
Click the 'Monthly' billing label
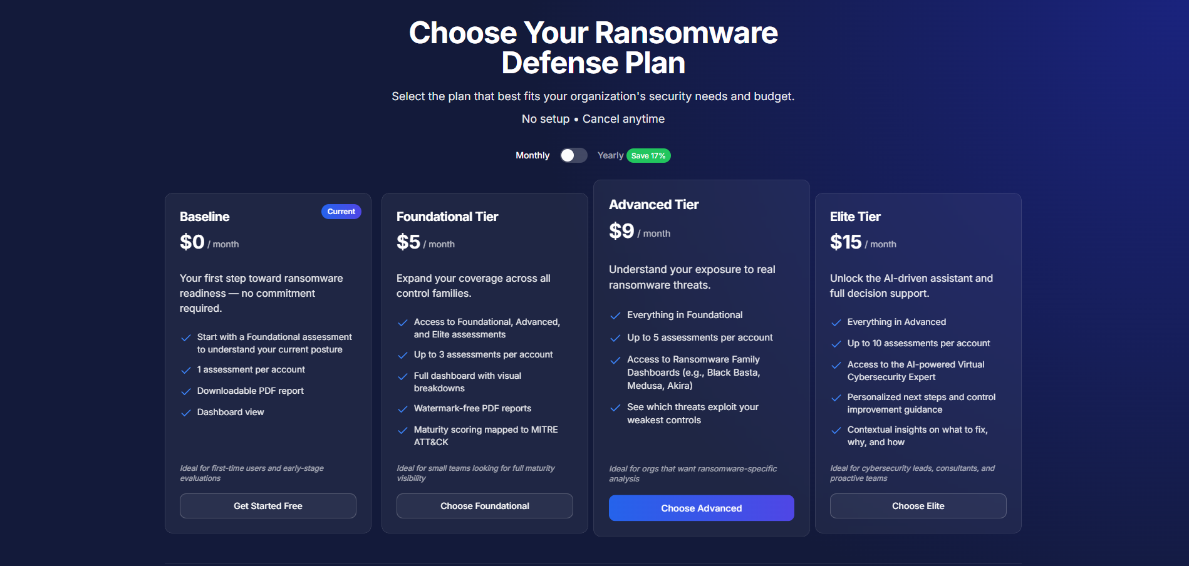(532, 155)
